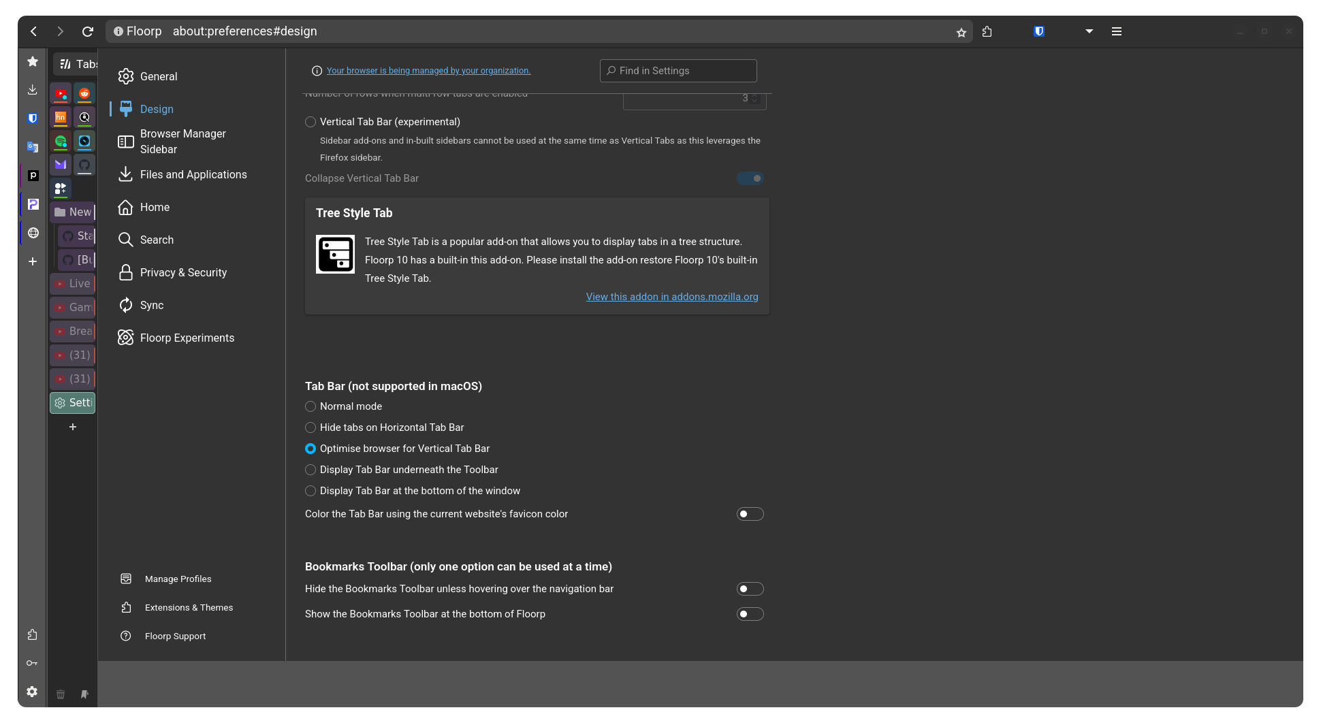This screenshot has width=1321, height=727.
Task: Open the downloads icon in the sidebar
Action: (32, 89)
